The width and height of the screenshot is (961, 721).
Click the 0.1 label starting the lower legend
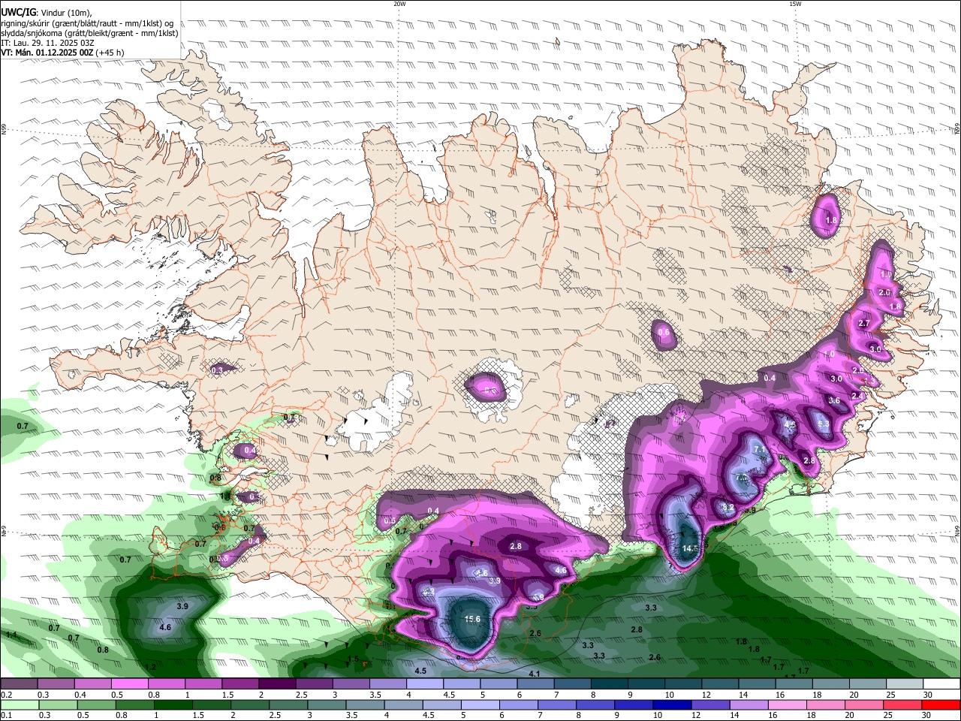(6, 716)
